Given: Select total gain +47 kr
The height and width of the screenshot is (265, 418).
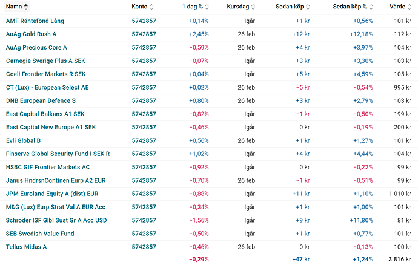Looking at the screenshot, I should coord(301,259).
